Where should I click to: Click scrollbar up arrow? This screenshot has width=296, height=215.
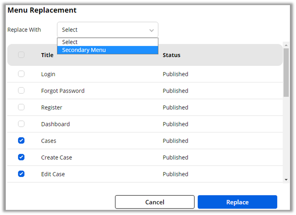(x=286, y=45)
